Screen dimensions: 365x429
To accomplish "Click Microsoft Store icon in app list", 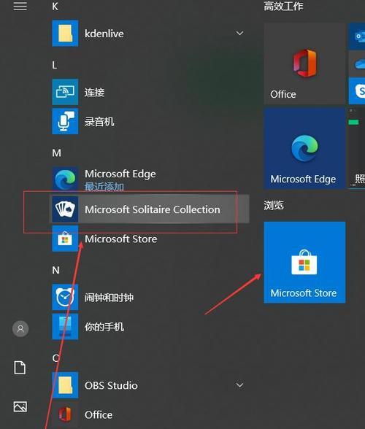I will click(x=65, y=239).
